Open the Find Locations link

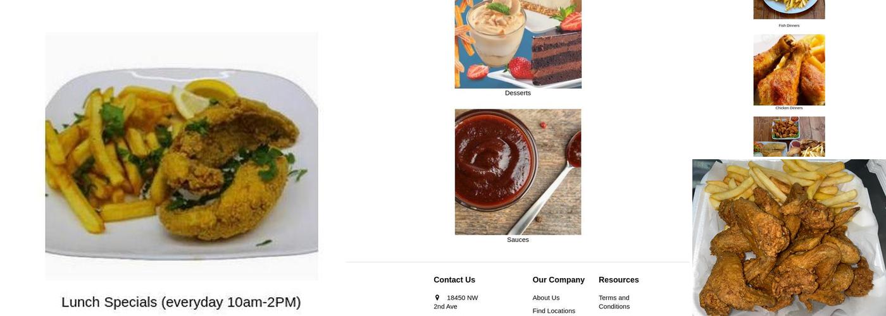point(554,311)
